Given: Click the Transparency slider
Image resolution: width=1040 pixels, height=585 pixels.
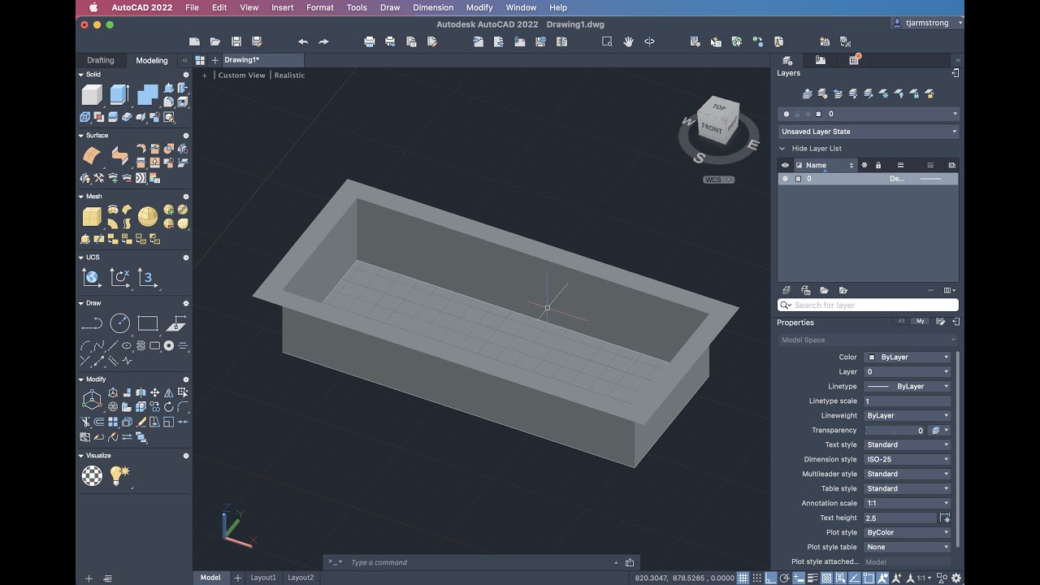Looking at the screenshot, I should (894, 431).
